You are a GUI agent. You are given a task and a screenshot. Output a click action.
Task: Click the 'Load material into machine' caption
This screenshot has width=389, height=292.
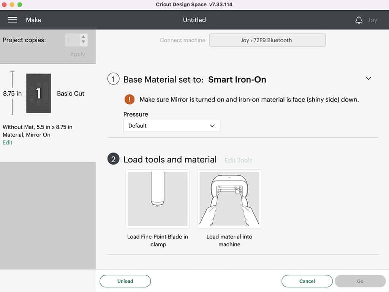pos(229,240)
